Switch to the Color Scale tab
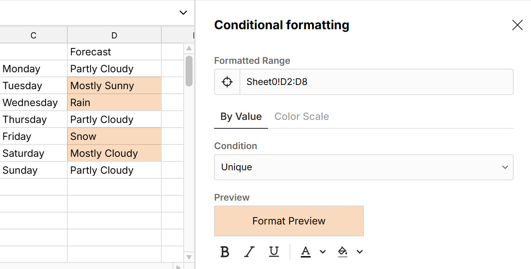The width and height of the screenshot is (531, 269). pyautogui.click(x=302, y=116)
